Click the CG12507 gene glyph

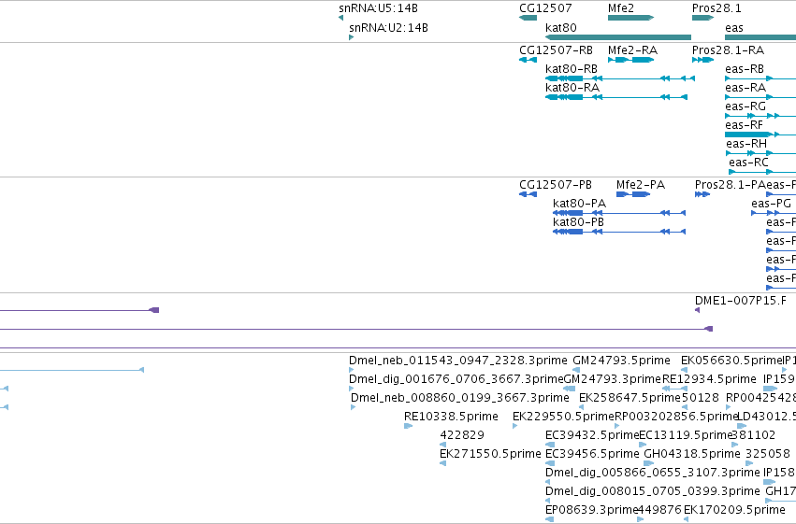click(x=528, y=18)
